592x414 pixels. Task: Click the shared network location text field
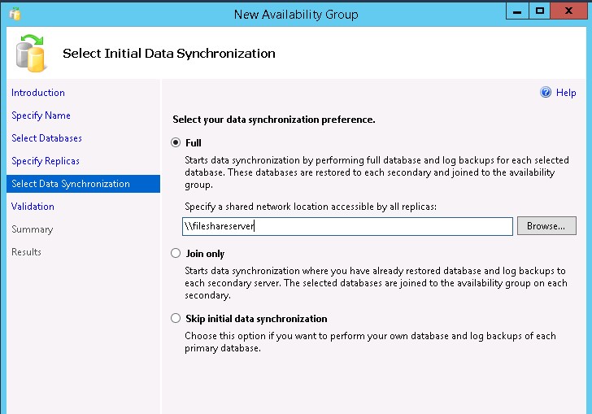pos(347,226)
